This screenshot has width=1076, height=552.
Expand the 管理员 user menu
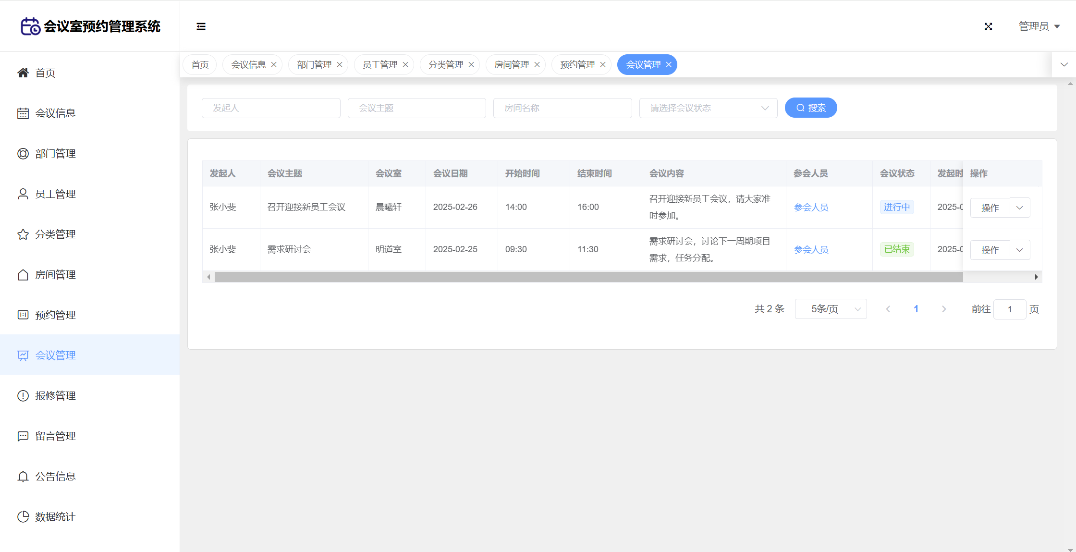(1039, 26)
